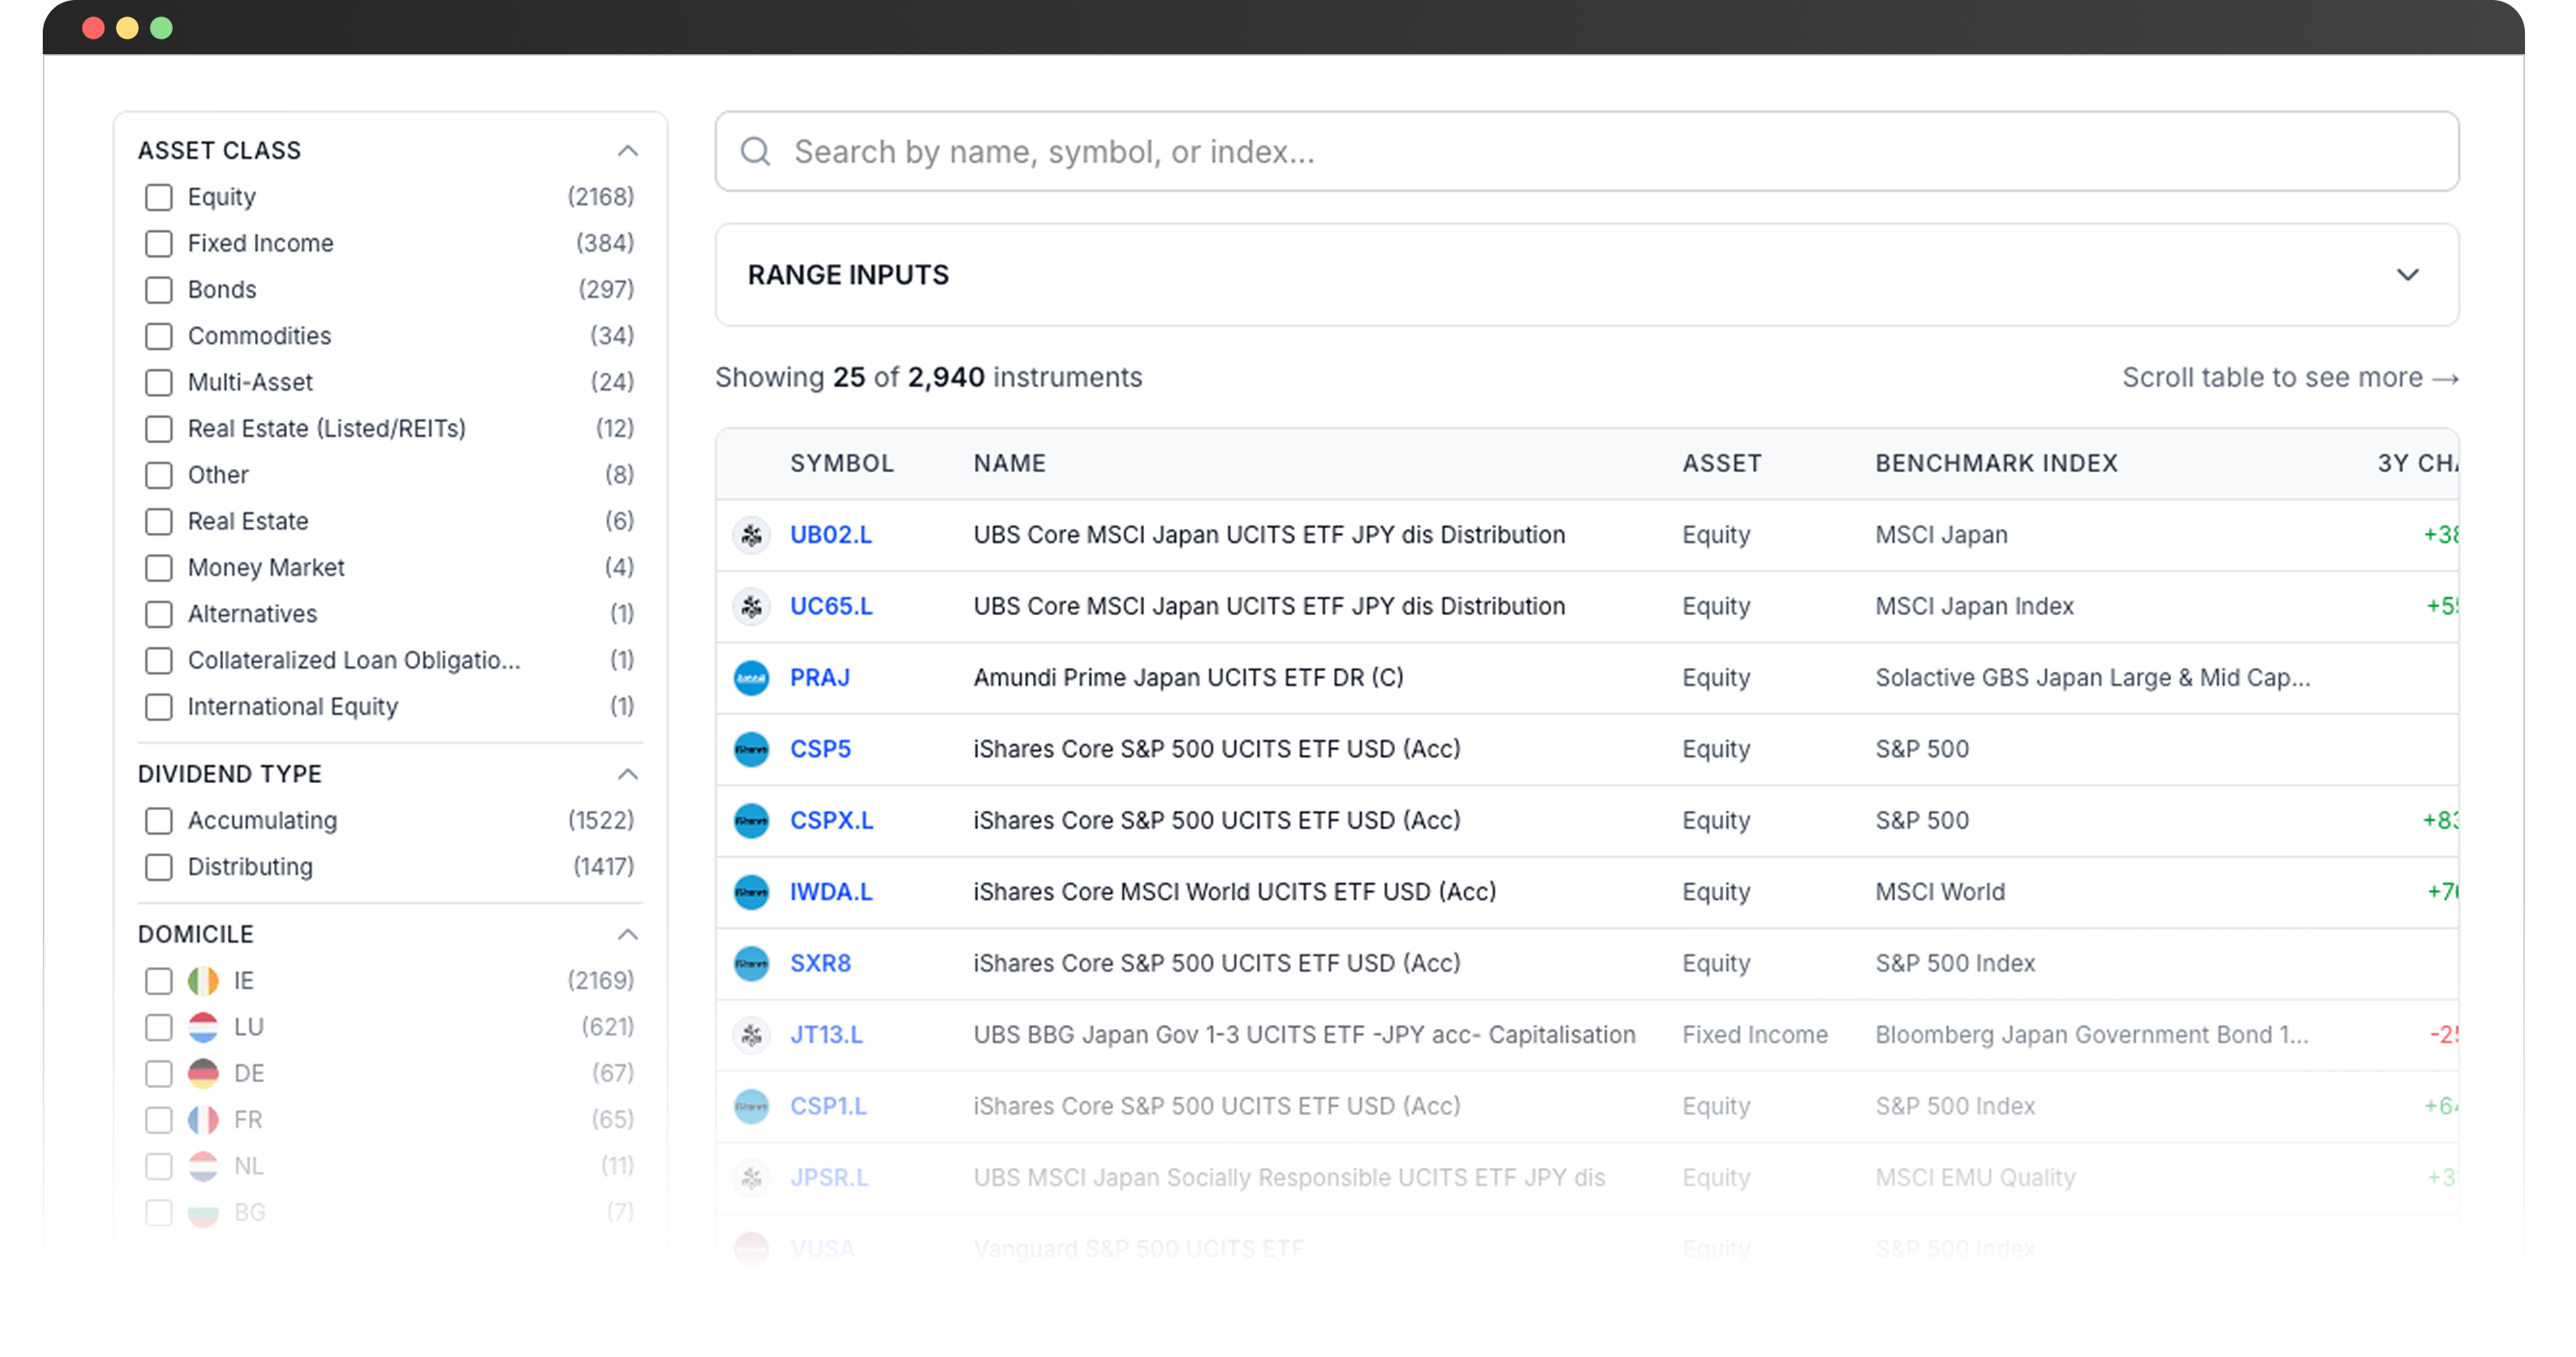Click the Ireland flag icon for IE
2576x1357 pixels.
[203, 981]
